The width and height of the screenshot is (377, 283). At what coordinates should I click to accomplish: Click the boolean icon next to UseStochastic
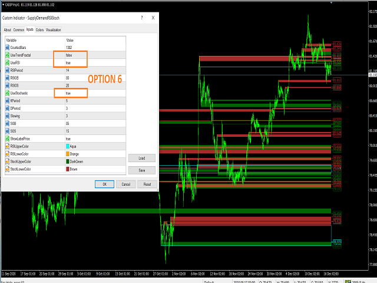click(8, 93)
